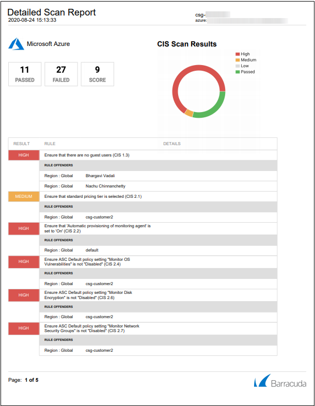This screenshot has width=315, height=406.
Task: Click the orange Medium legend swatch
Action: [238, 60]
